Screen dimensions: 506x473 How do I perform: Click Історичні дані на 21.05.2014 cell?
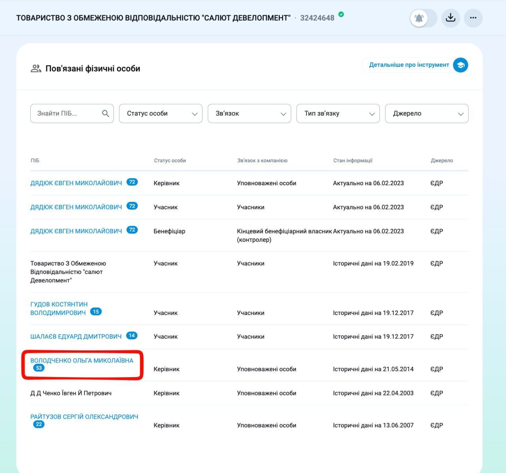(373, 369)
